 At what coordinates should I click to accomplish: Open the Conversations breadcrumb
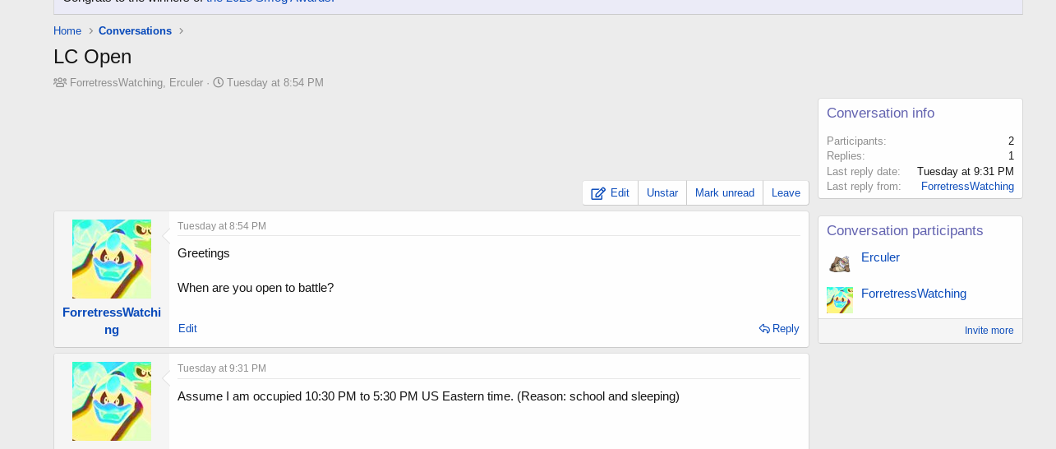coord(135,31)
